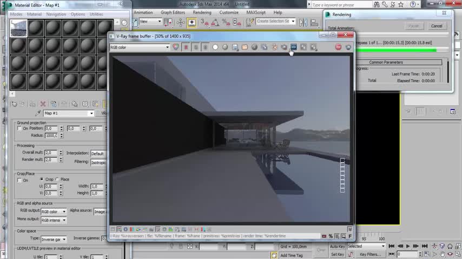The height and width of the screenshot is (259, 462).
Task: Open the Animation menu
Action: [143, 12]
